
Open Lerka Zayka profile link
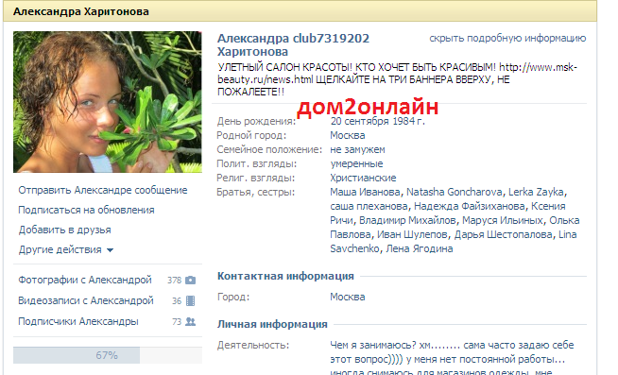(x=536, y=193)
